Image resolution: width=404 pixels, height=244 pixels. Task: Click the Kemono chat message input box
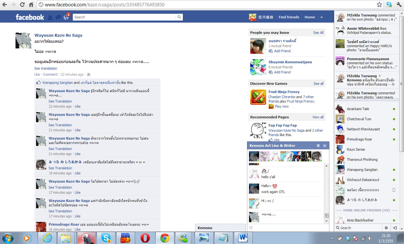[288, 228]
